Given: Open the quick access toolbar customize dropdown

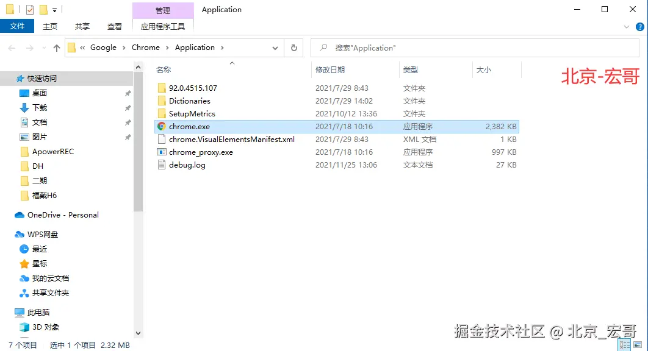Looking at the screenshot, I should [x=54, y=10].
